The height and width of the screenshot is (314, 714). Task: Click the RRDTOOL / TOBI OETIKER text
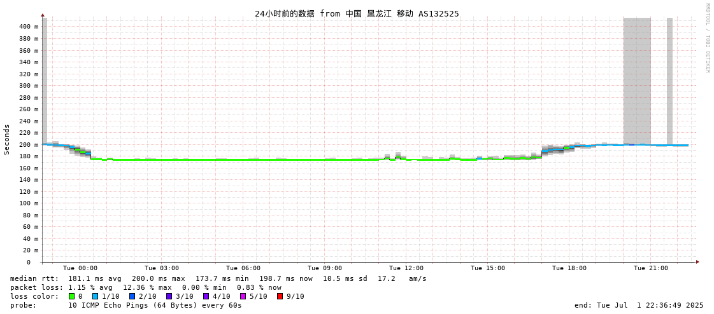708,38
